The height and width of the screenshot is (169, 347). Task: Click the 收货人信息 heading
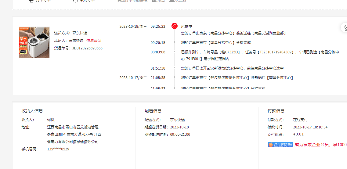point(32,111)
